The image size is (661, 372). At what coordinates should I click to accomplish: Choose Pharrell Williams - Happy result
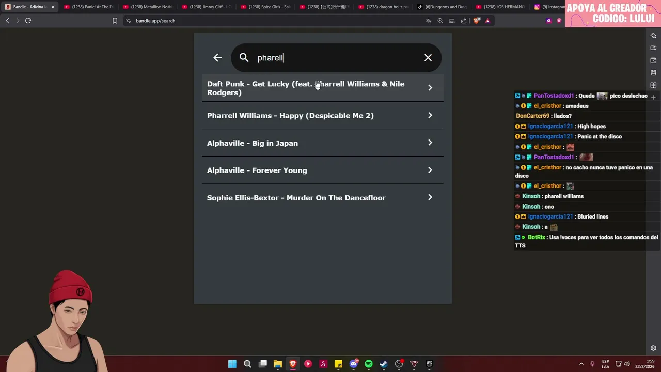[x=323, y=115]
